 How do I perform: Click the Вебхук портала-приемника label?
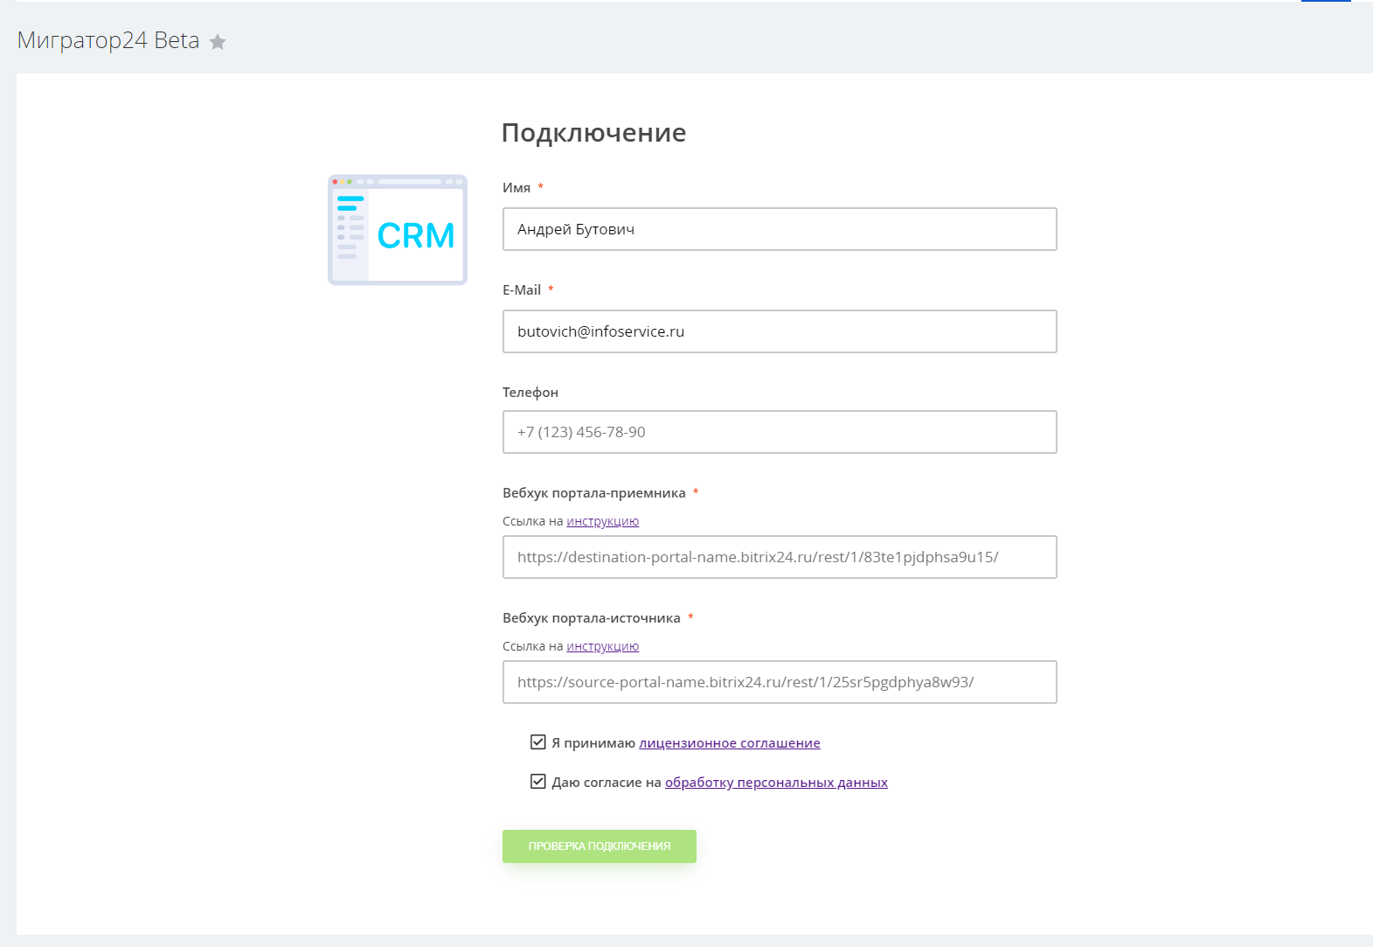point(593,493)
